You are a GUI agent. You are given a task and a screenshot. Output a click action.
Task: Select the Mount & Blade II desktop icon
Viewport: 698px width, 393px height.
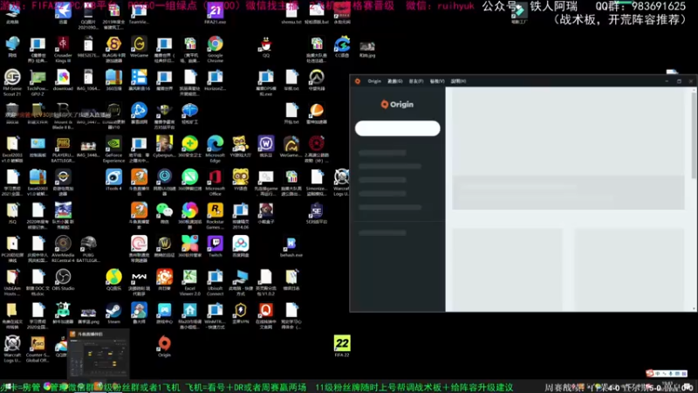click(63, 116)
